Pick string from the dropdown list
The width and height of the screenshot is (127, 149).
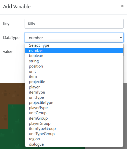click(x=74, y=61)
